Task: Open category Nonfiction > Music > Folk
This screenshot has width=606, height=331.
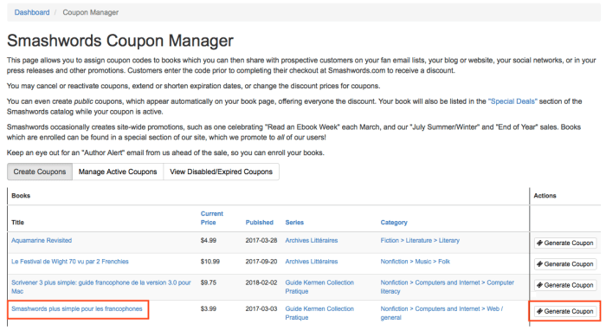Action: point(415,262)
